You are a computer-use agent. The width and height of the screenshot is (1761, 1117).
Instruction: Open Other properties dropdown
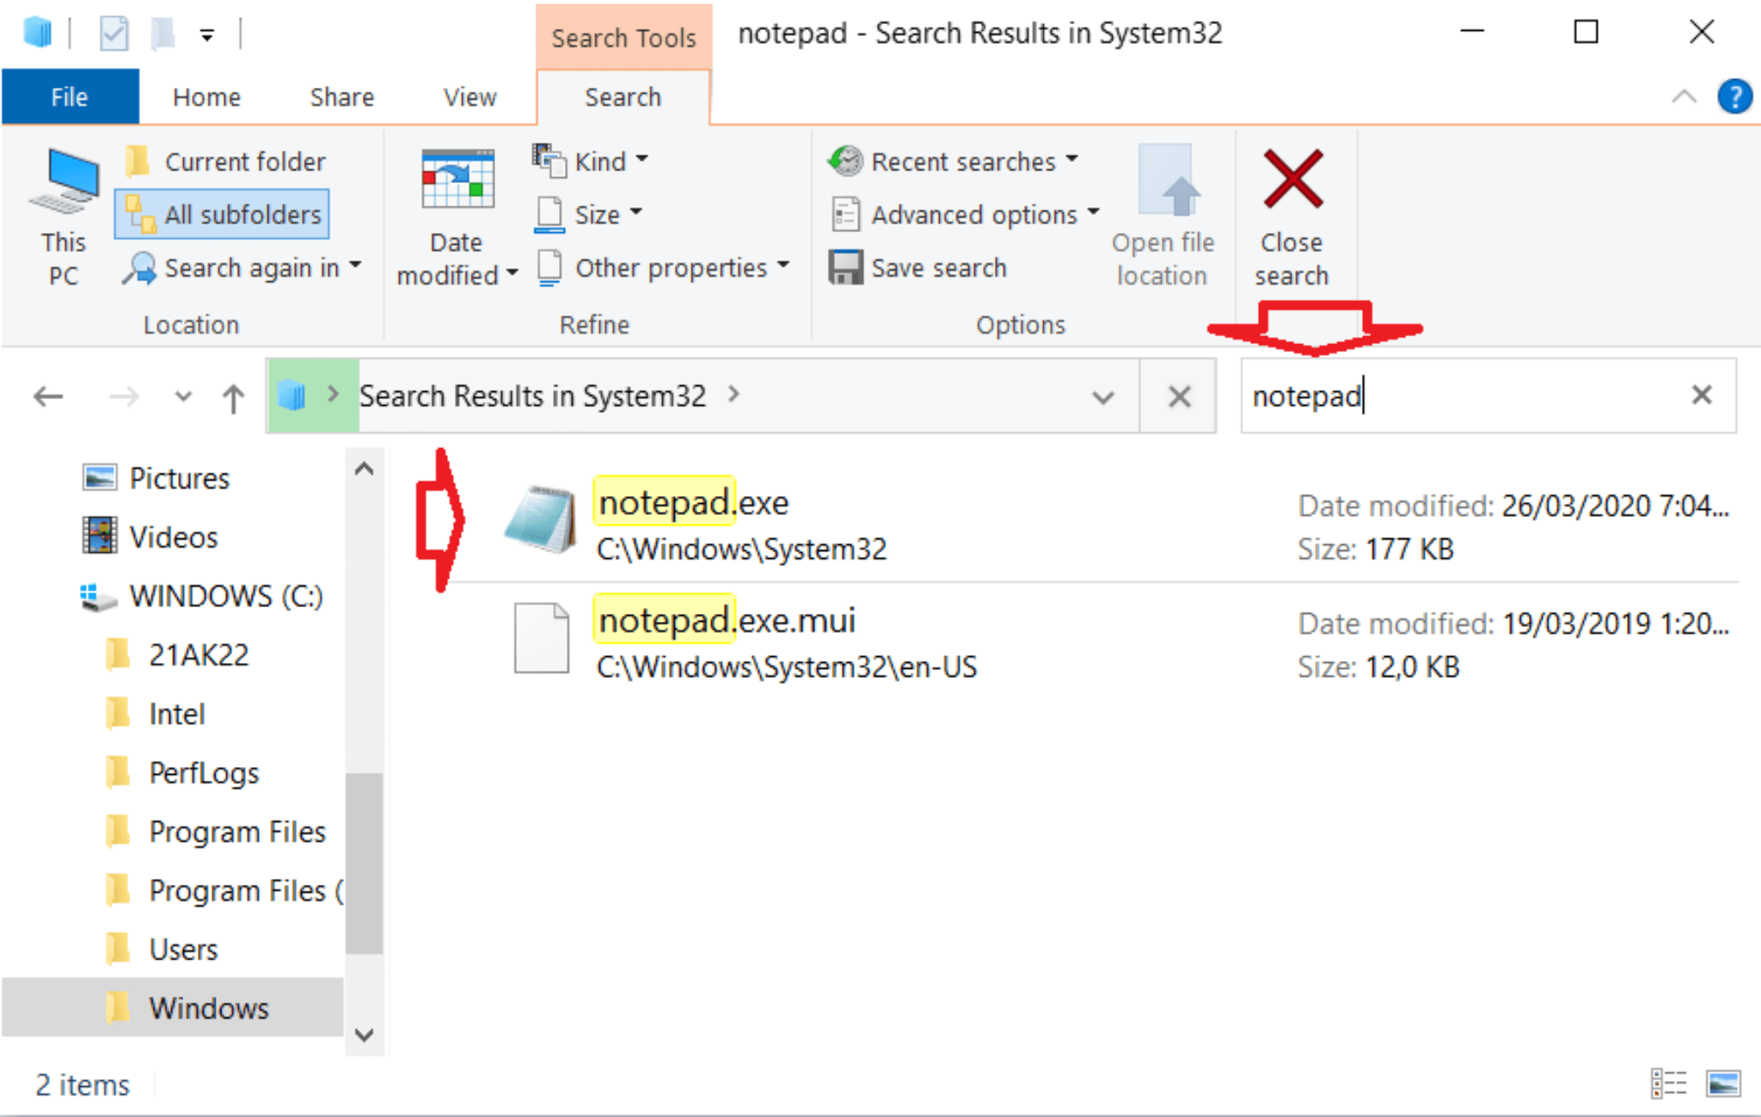point(661,268)
